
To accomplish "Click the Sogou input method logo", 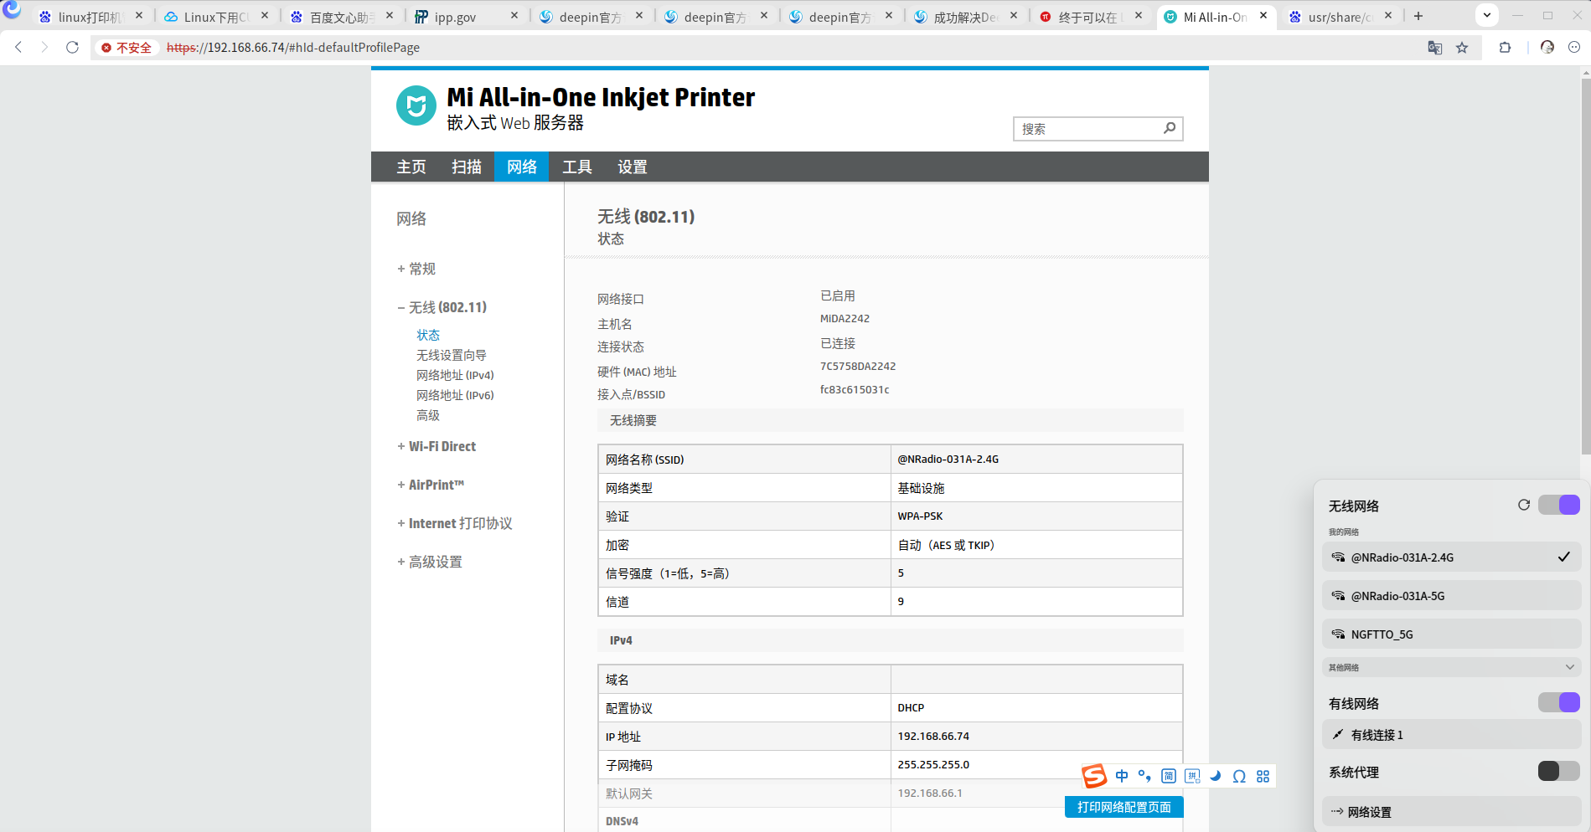I will [x=1094, y=776].
